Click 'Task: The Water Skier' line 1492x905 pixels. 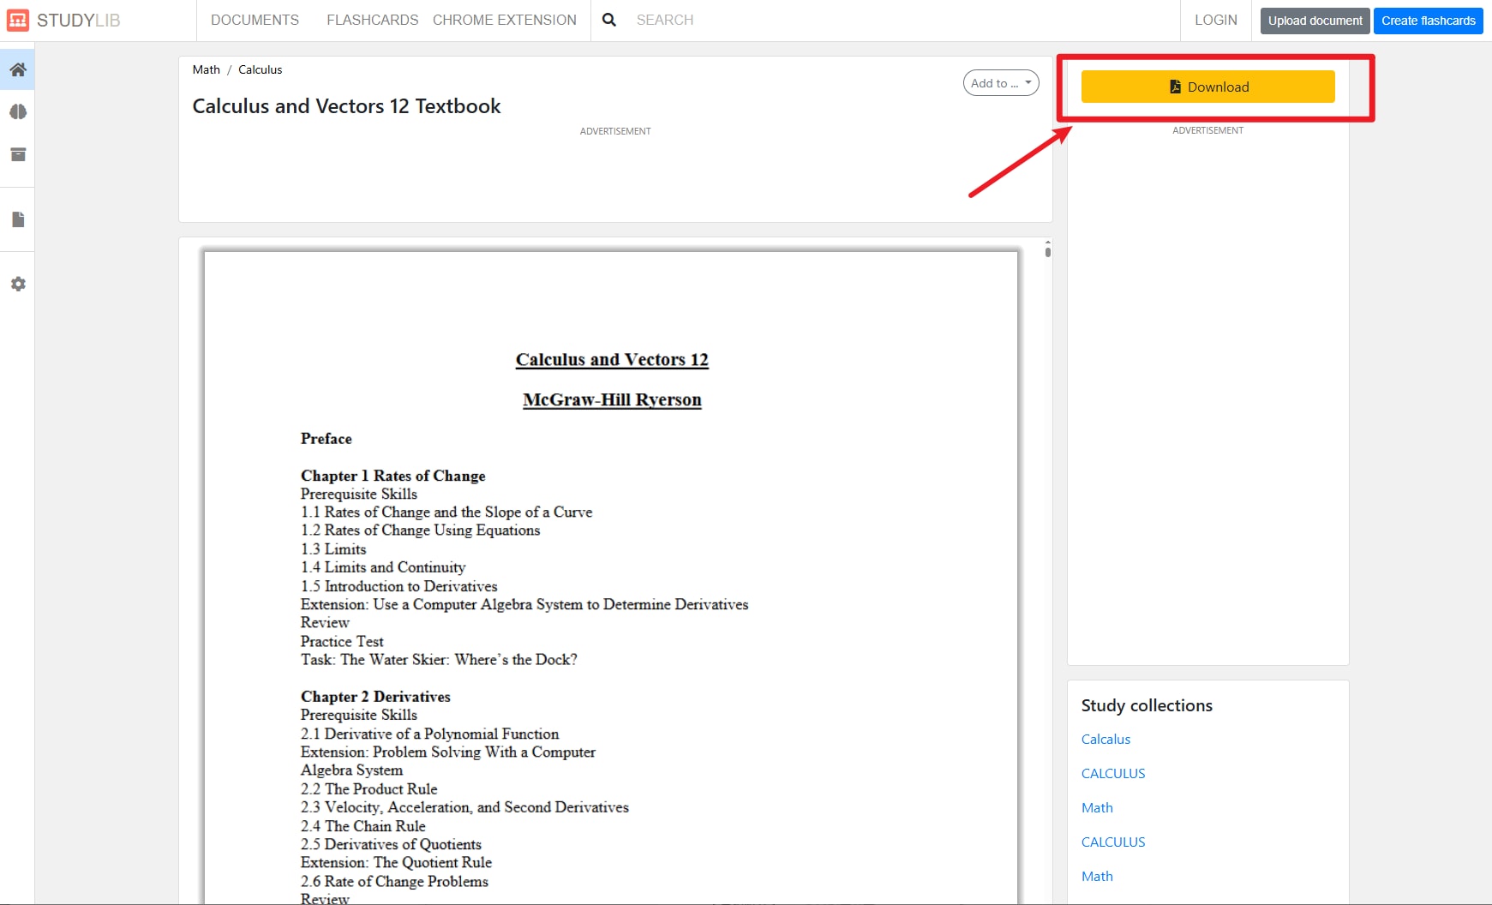tap(439, 660)
